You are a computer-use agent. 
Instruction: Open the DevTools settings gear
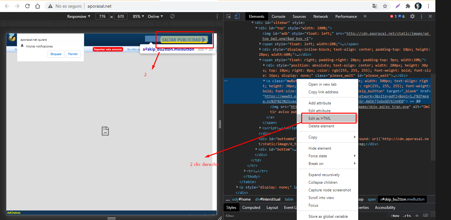tap(412, 16)
